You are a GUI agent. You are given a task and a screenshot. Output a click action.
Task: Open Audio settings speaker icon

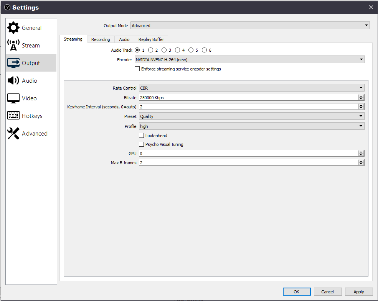[13, 80]
